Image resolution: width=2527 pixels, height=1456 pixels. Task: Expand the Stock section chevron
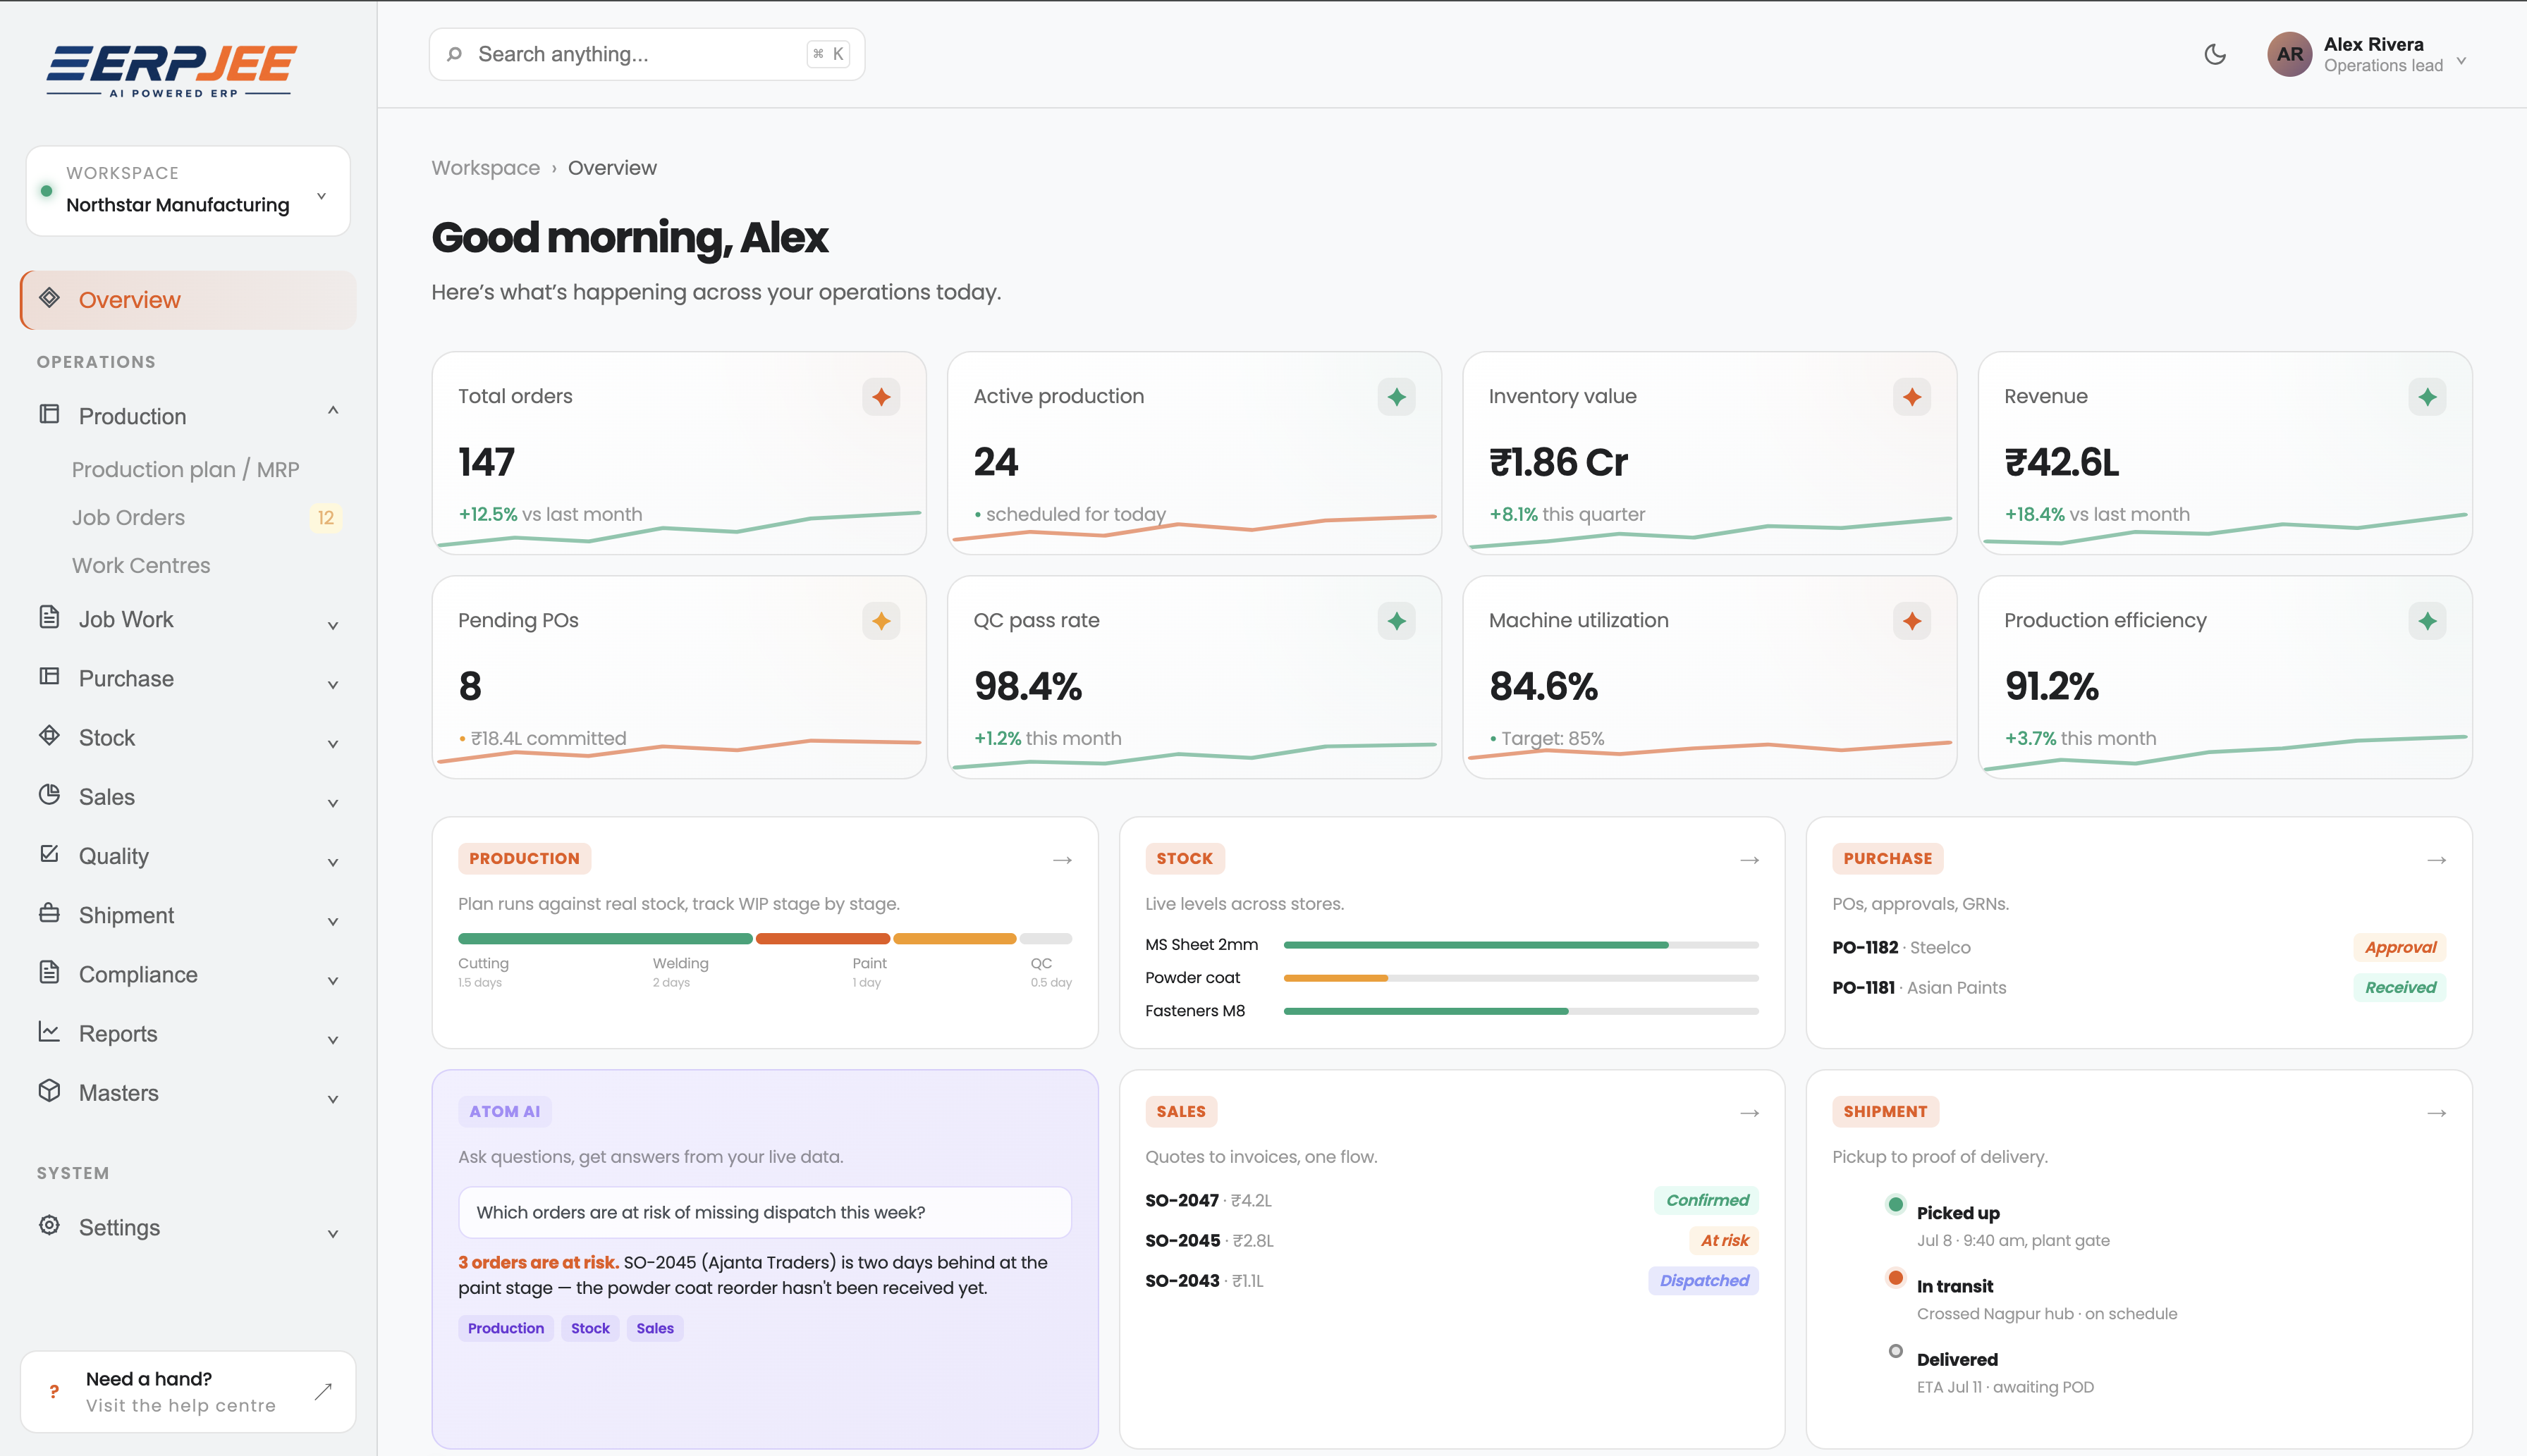[x=333, y=743]
